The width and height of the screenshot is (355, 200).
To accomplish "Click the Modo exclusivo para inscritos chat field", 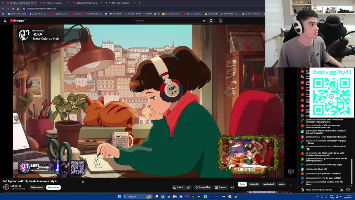I will click(319, 190).
